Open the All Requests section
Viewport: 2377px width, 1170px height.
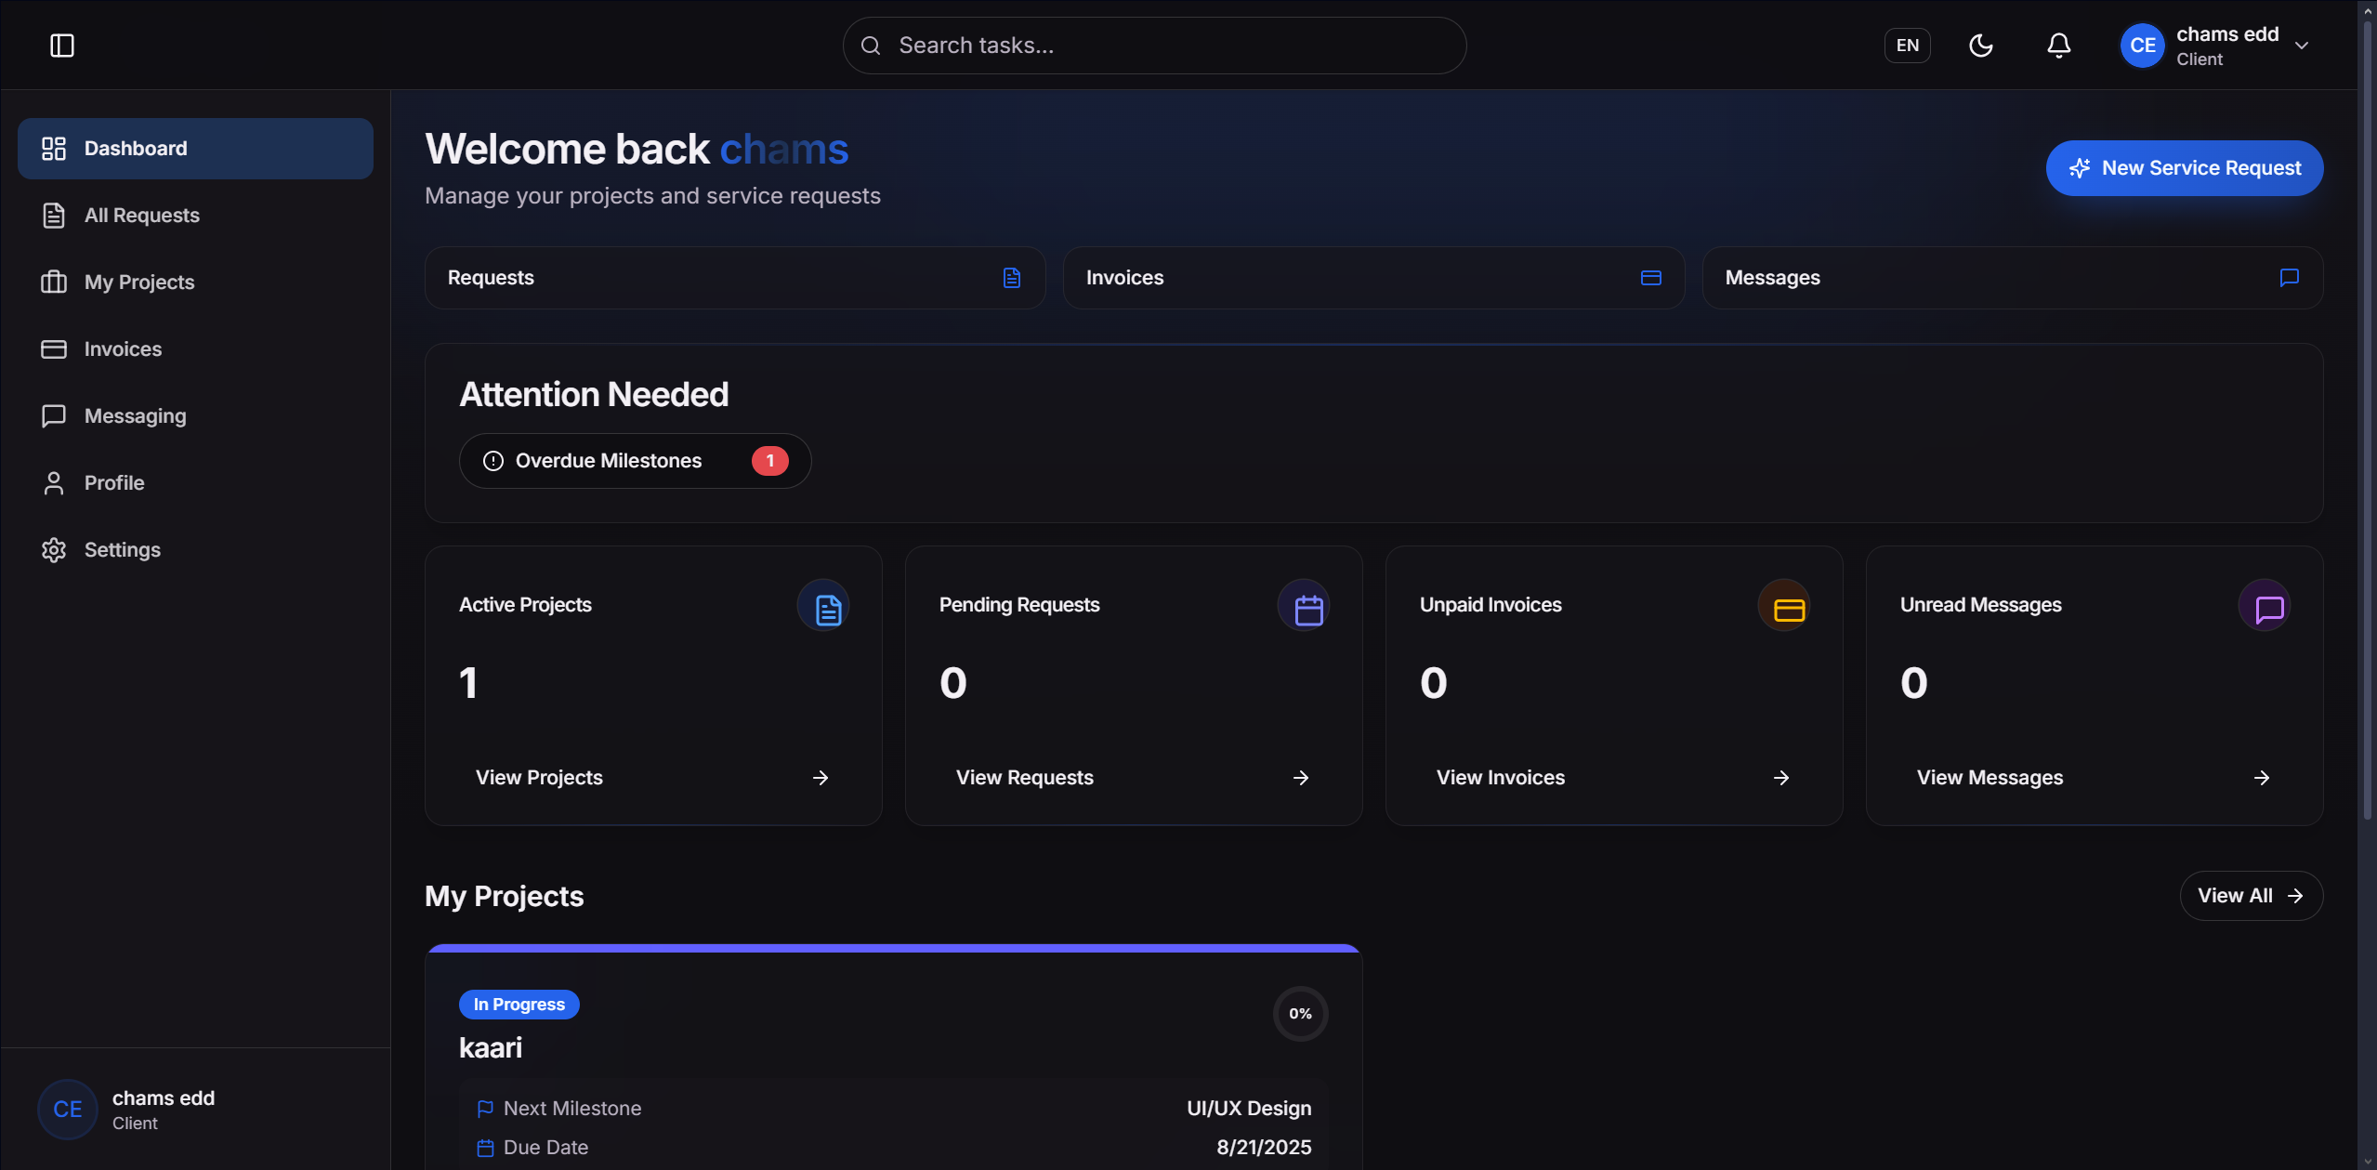[141, 215]
